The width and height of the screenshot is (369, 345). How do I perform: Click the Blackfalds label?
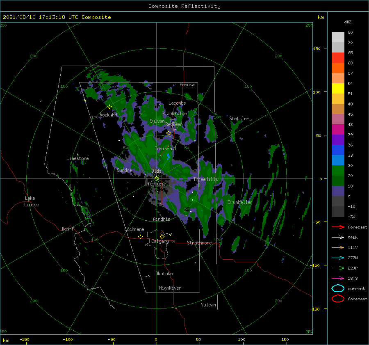(x=174, y=114)
